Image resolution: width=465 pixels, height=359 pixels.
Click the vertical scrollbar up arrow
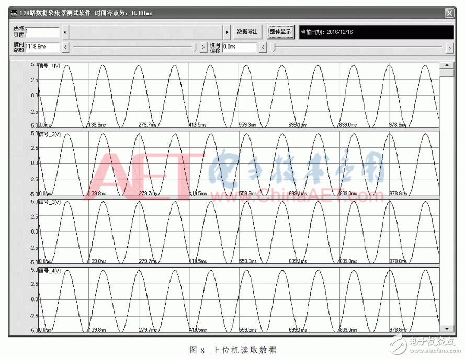[447, 65]
